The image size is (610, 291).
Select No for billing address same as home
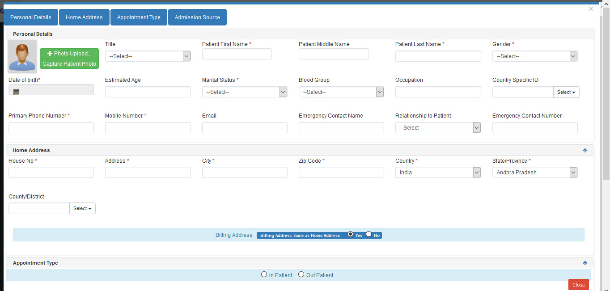369,234
